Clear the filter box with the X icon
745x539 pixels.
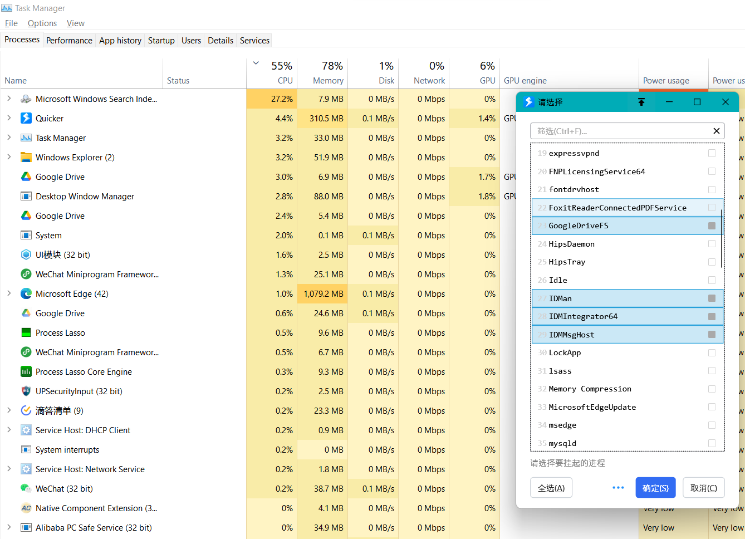(717, 131)
